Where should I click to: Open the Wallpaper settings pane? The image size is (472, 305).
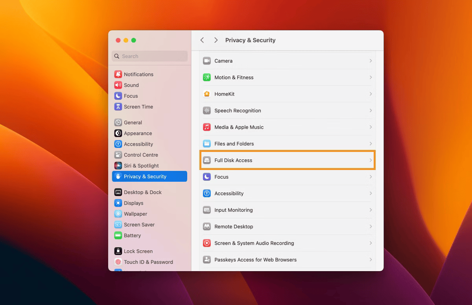(149, 214)
